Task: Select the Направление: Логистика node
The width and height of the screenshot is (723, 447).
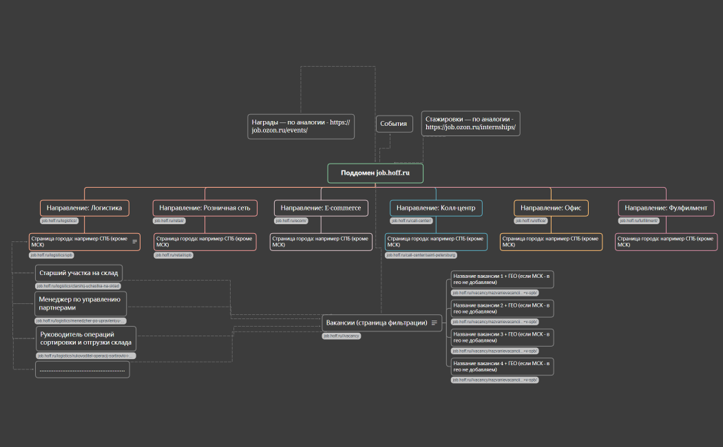Action: point(84,208)
